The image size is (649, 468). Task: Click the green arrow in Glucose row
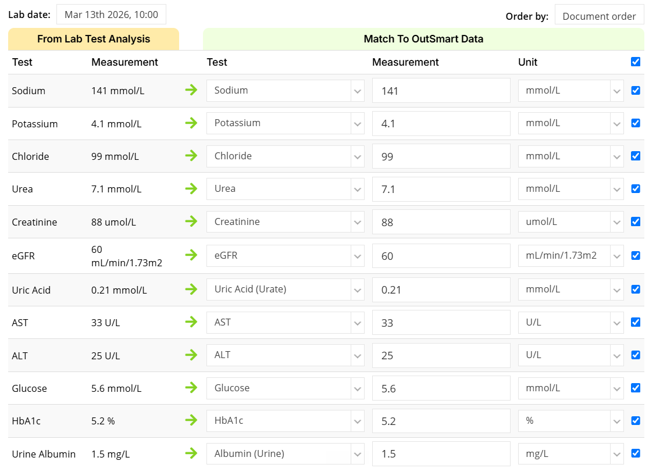[x=191, y=388]
